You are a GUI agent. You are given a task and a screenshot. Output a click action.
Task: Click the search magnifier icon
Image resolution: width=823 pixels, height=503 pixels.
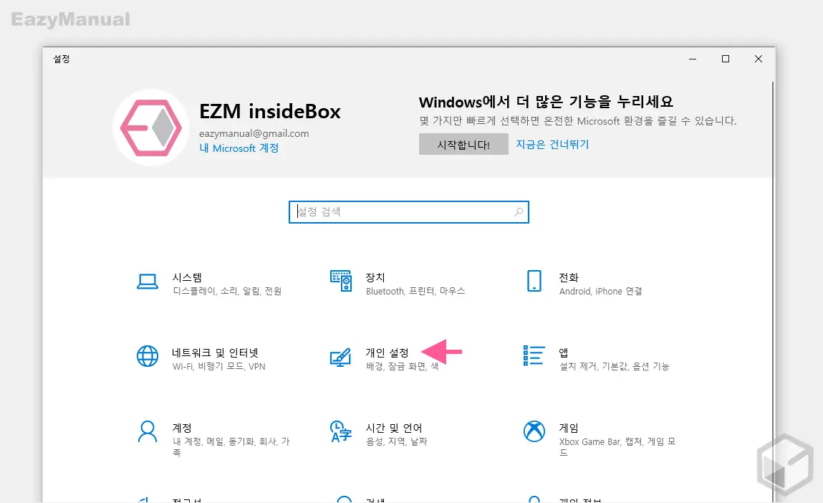click(x=519, y=211)
